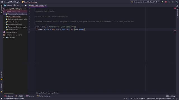
Task: Change UTF-8 file encoding in status bar
Action: point(136,99)
